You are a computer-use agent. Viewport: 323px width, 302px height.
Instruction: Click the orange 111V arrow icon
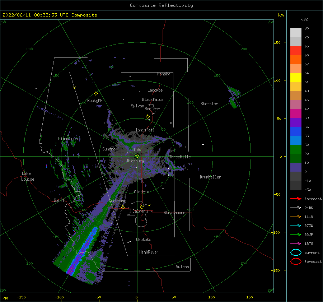tap(296, 217)
